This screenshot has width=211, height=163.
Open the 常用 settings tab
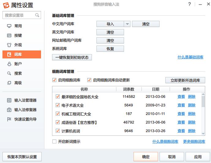[22, 26]
